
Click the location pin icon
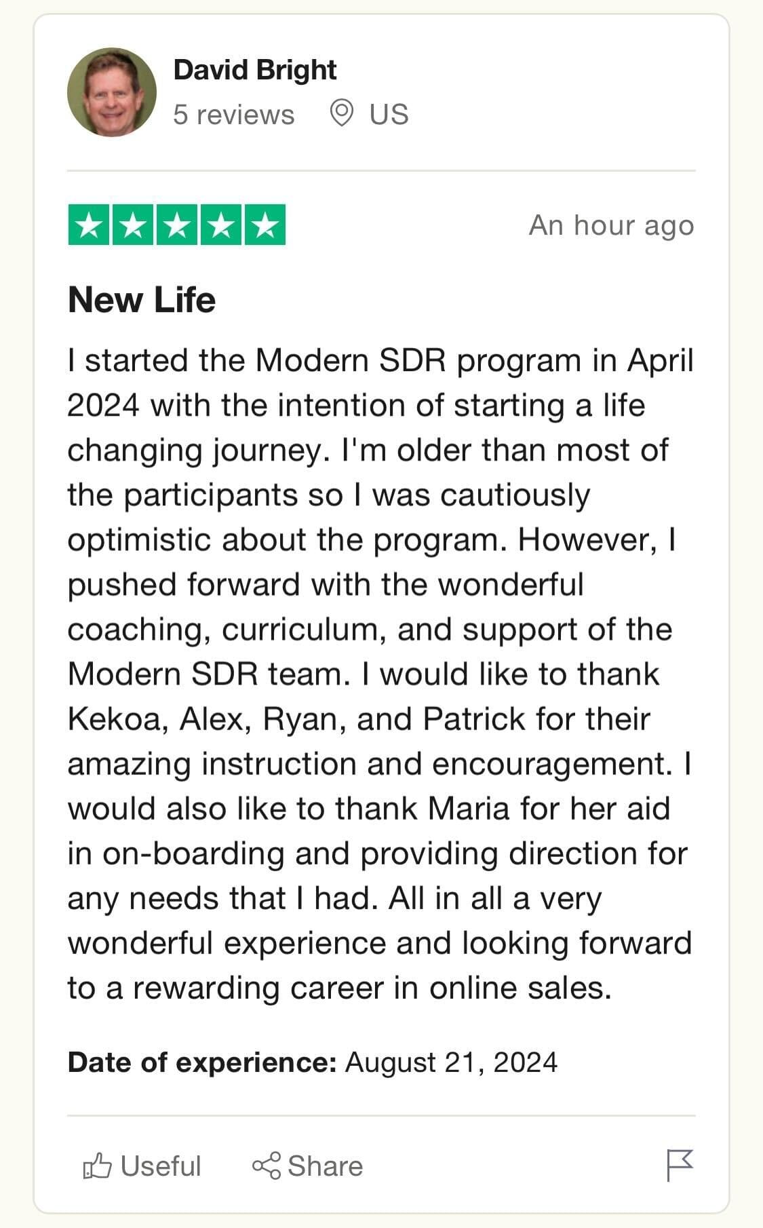(341, 113)
